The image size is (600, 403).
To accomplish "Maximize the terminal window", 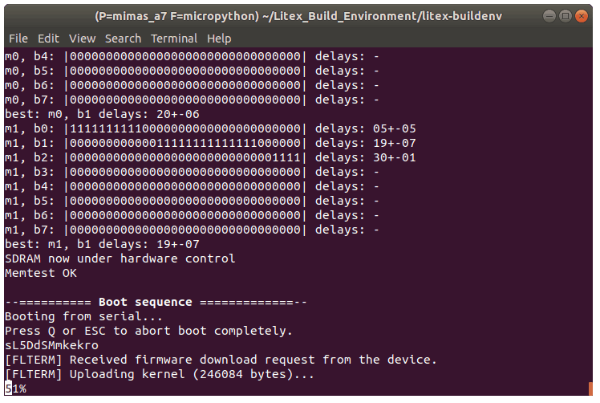I will click(x=565, y=15).
